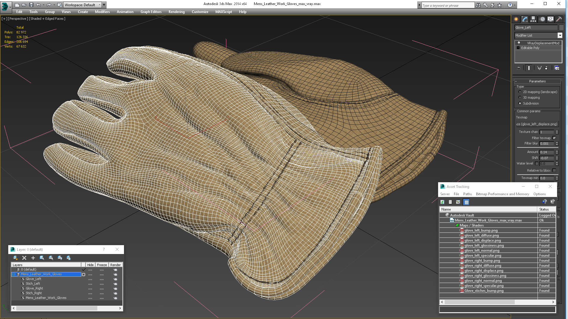
Task: Click the keyword search field
Action: tap(448, 5)
